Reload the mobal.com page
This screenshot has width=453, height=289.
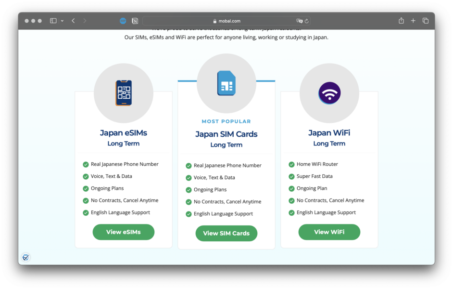[x=307, y=21]
